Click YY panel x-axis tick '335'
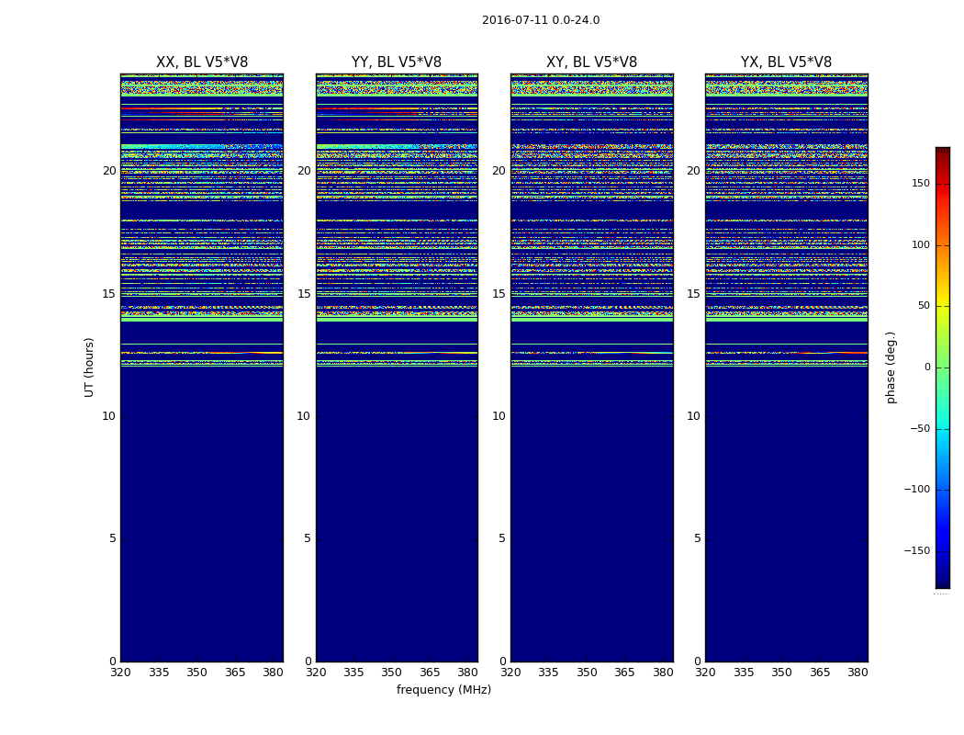This screenshot has width=964, height=735. tap(353, 673)
